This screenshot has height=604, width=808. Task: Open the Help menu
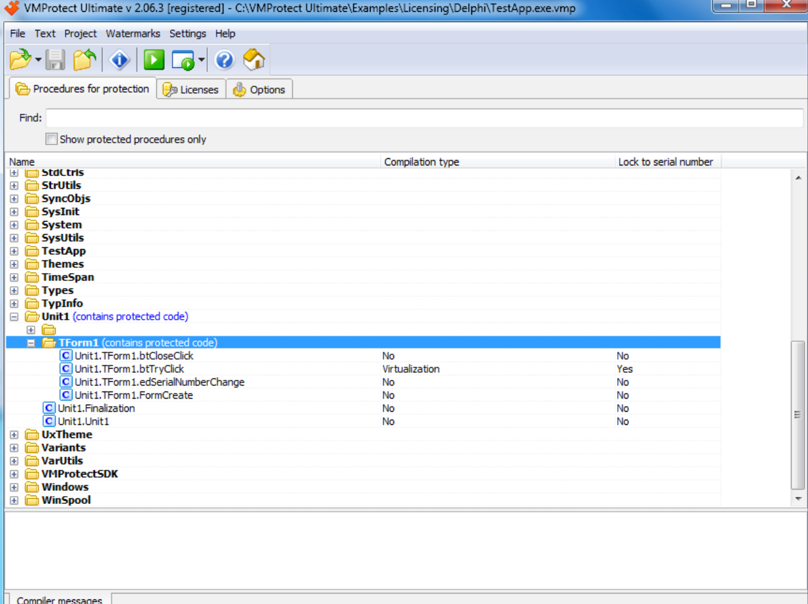(x=225, y=33)
